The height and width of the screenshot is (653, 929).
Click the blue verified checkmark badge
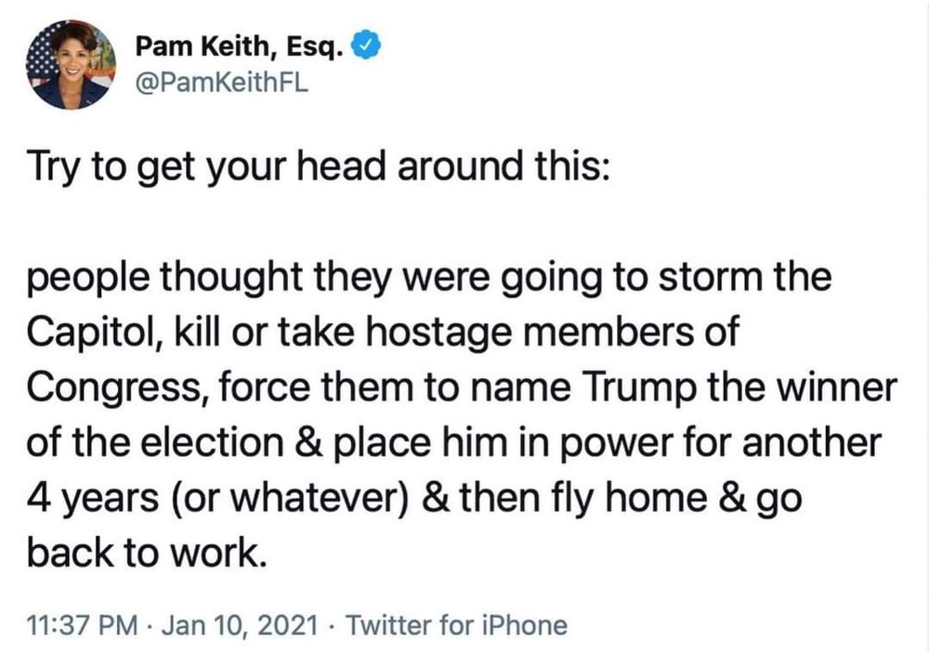(x=367, y=46)
